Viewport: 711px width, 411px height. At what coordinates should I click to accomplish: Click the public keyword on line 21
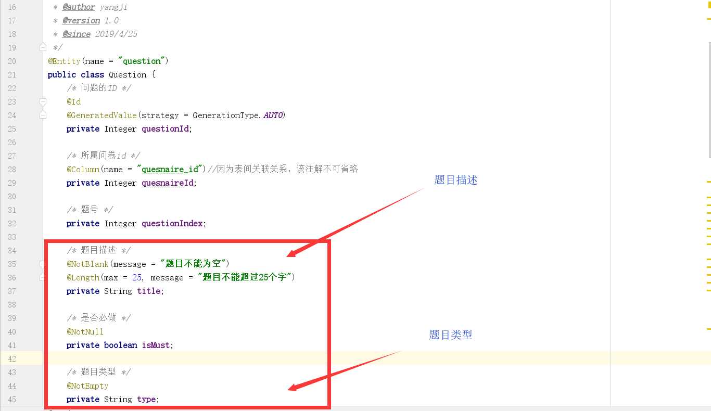pos(61,74)
